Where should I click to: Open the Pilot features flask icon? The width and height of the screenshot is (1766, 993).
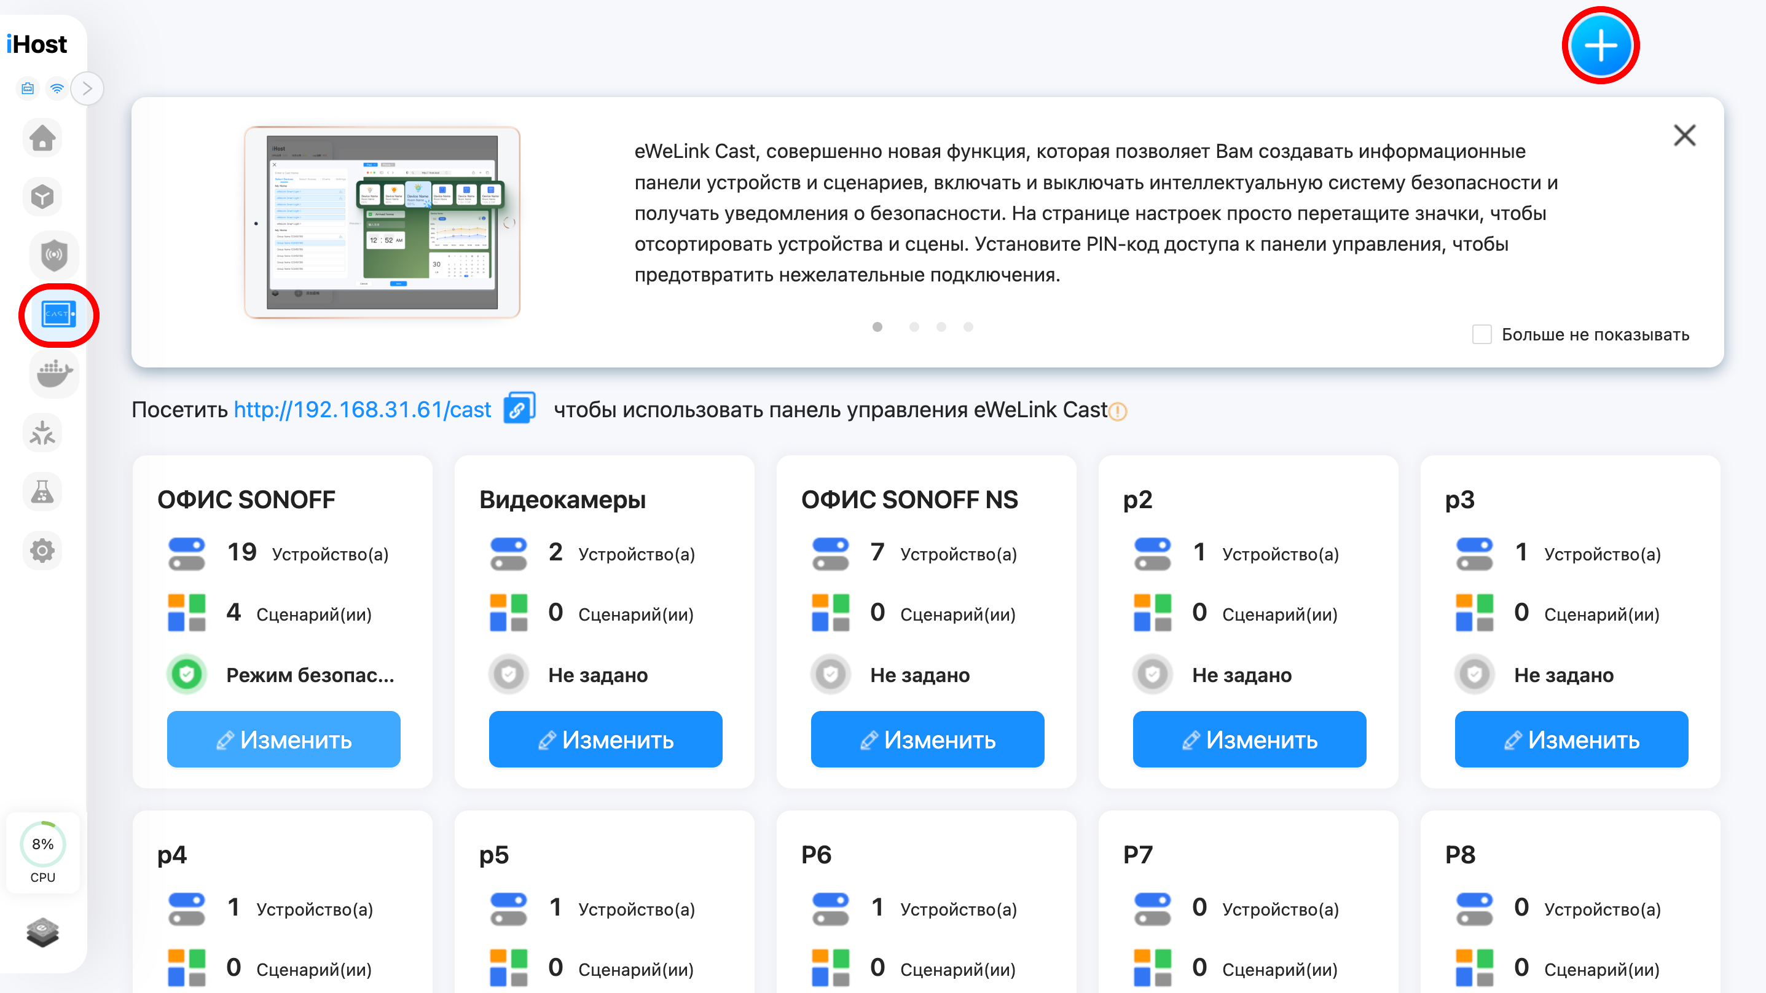(42, 491)
